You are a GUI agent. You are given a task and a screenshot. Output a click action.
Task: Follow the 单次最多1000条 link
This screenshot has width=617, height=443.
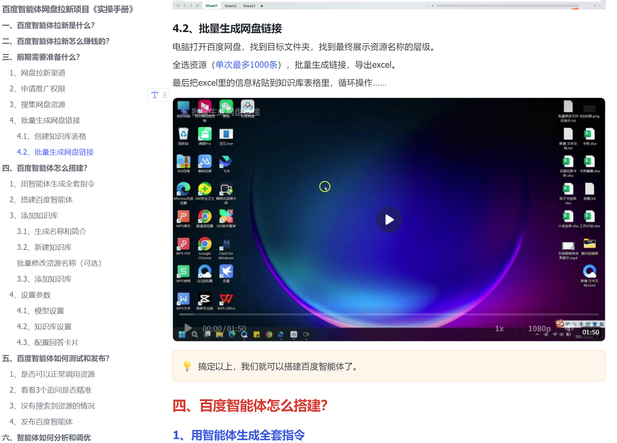point(246,65)
